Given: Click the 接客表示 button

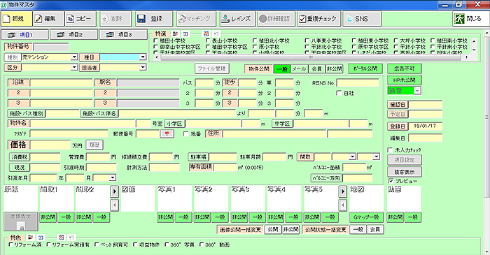Looking at the screenshot, I should click(x=405, y=172).
